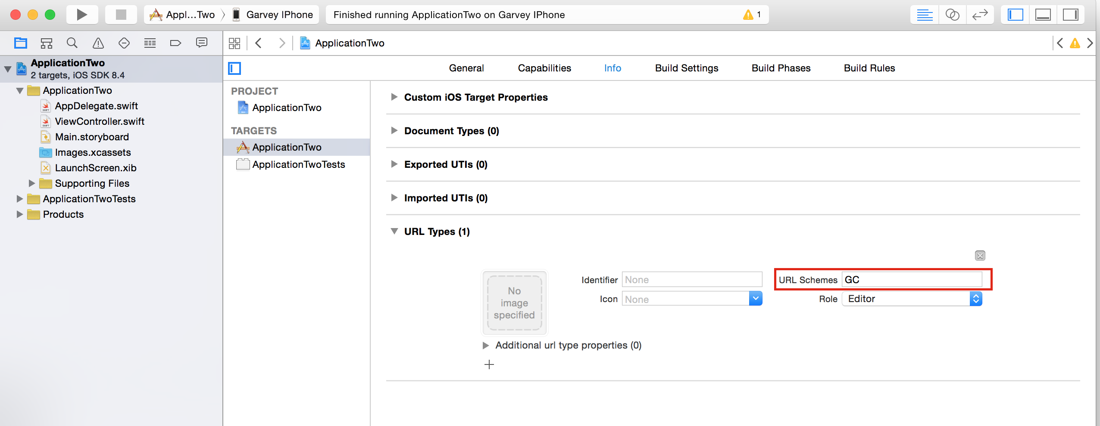
Task: Expand Exported UTIs section
Action: (394, 164)
